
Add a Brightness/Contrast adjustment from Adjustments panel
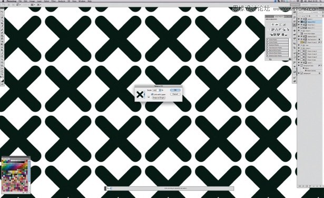[x=273, y=25]
